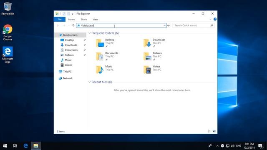The height and width of the screenshot is (150, 267).
Task: Open volume speaker icon in tray
Action: pos(233,146)
